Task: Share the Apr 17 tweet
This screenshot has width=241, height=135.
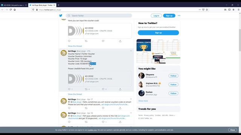Action: click(120, 108)
